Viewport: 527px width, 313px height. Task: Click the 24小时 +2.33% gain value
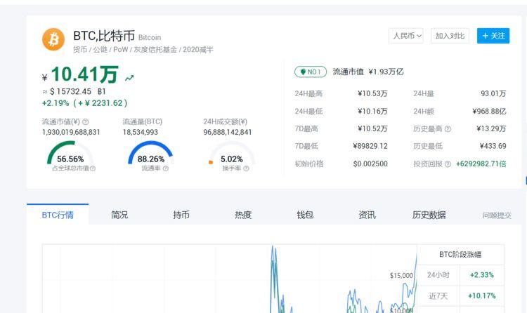pyautogui.click(x=481, y=275)
